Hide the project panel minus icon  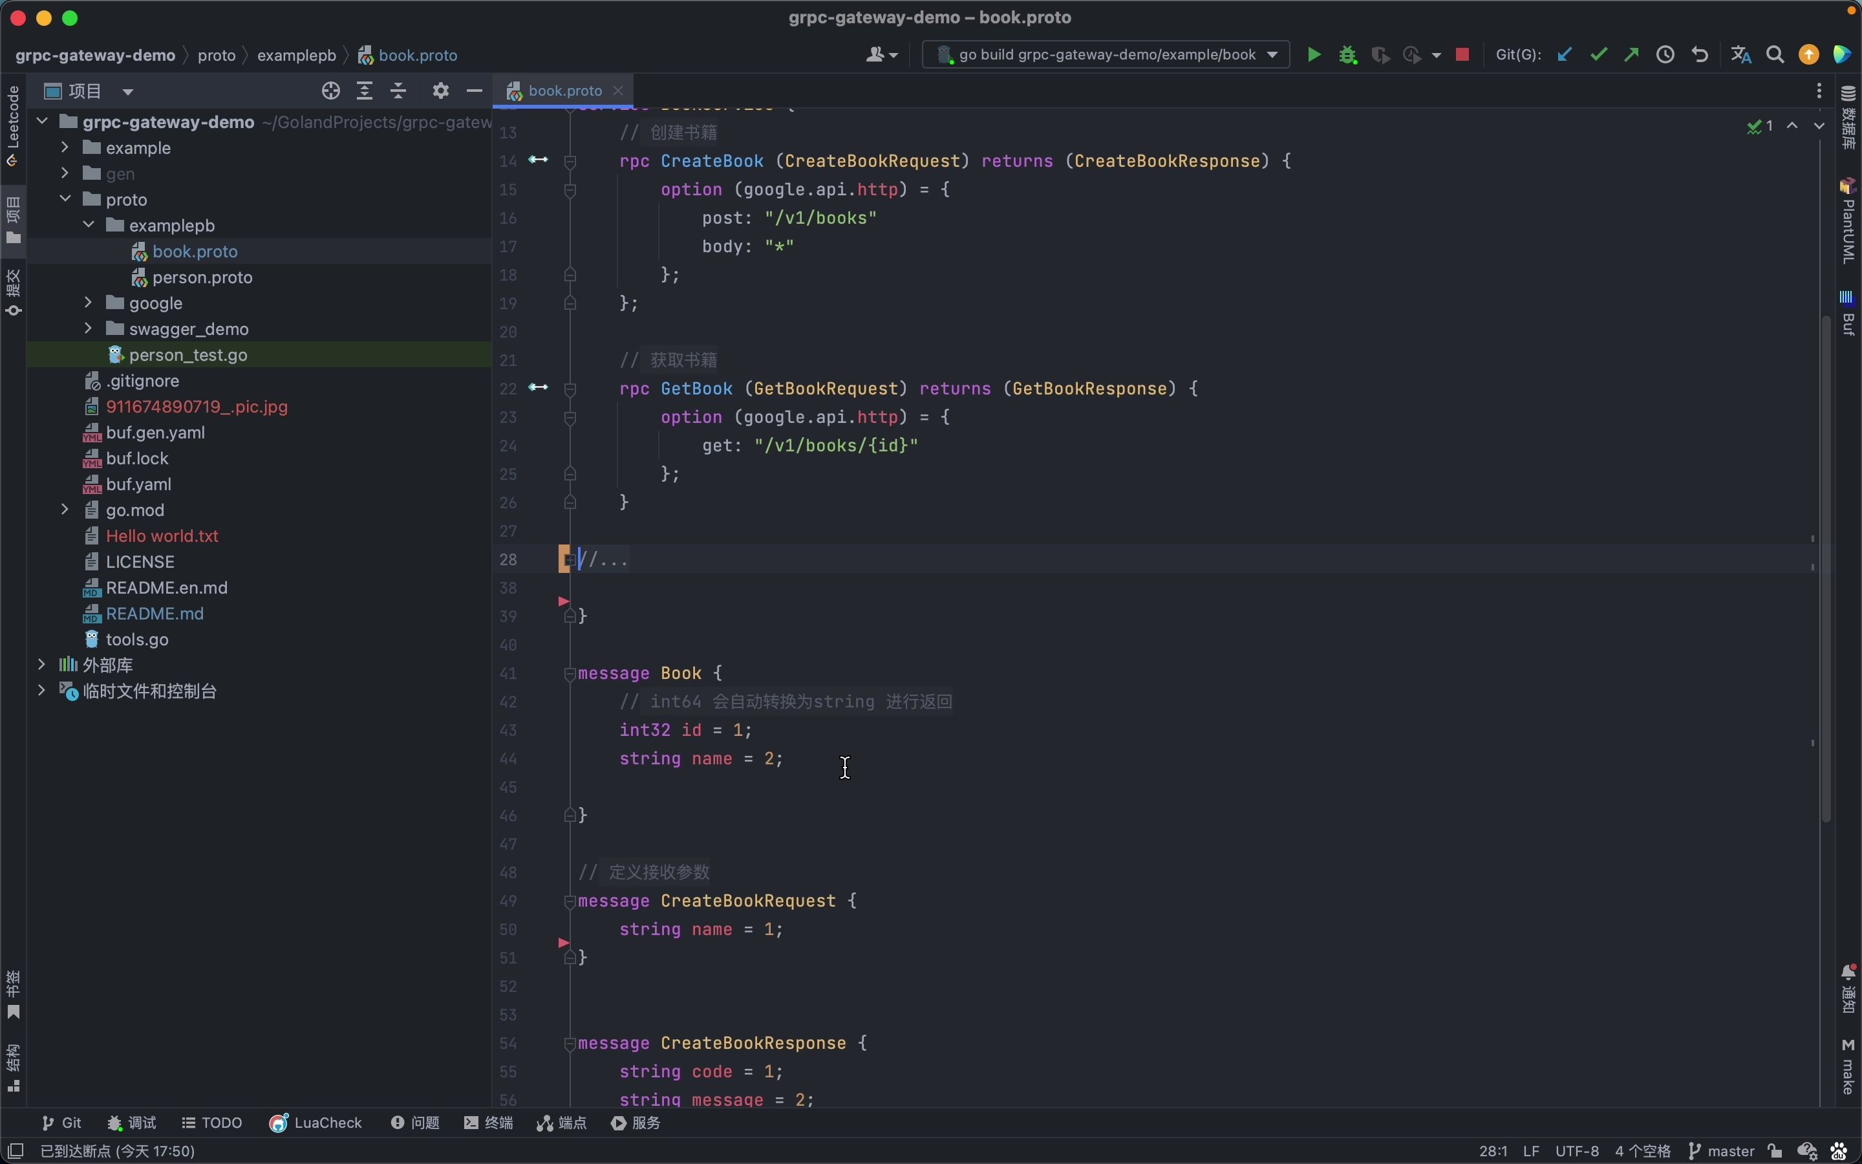coord(475,91)
